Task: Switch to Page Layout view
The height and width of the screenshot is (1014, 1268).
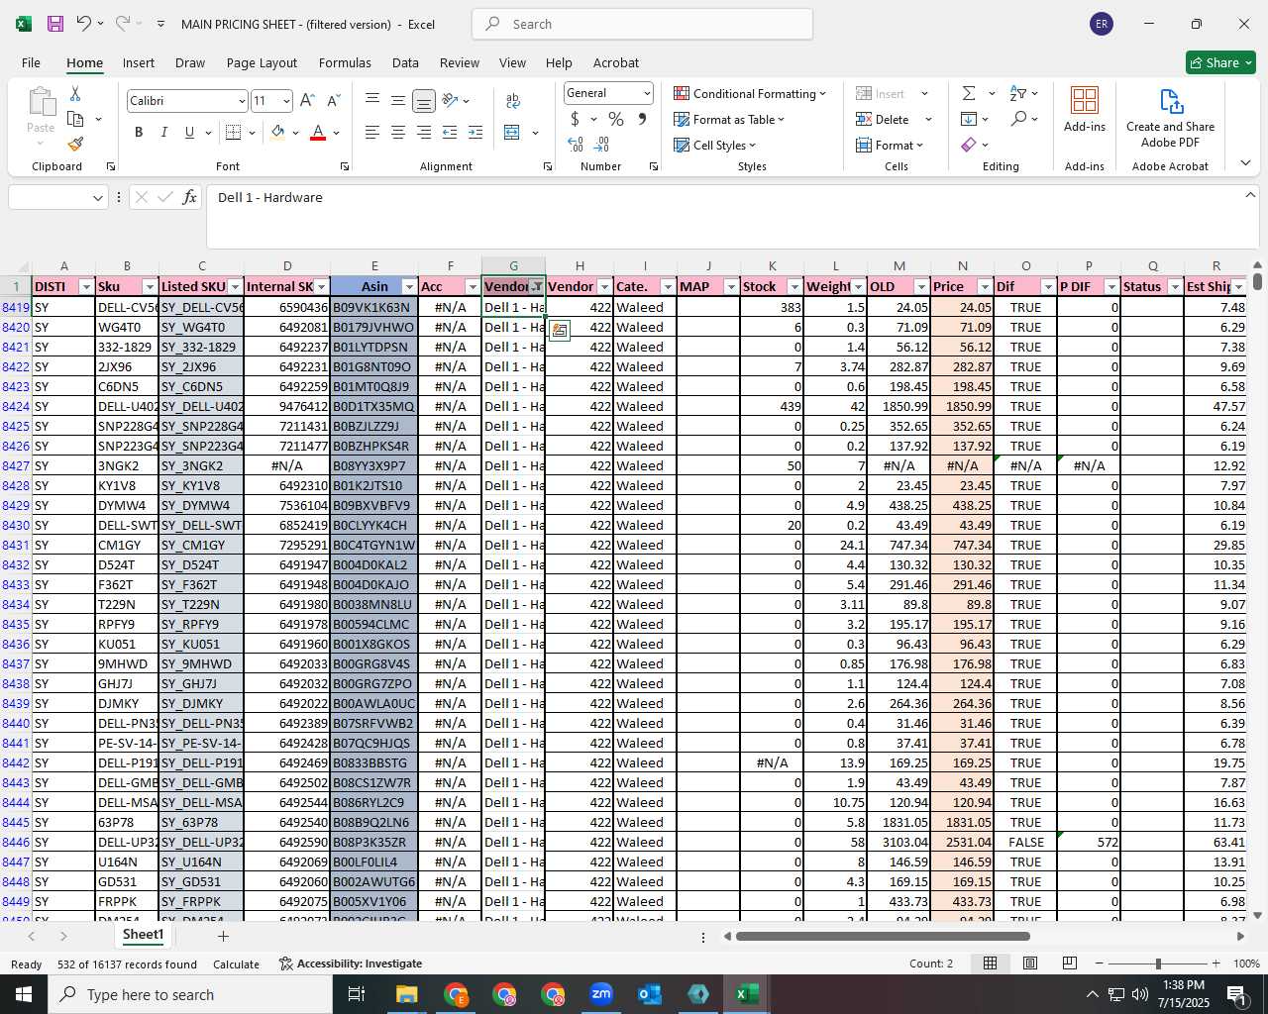Action: (1030, 963)
